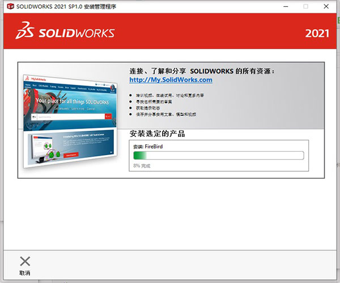Click the FireBird installation progress bar
The width and height of the screenshot is (340, 283).
tap(219, 156)
